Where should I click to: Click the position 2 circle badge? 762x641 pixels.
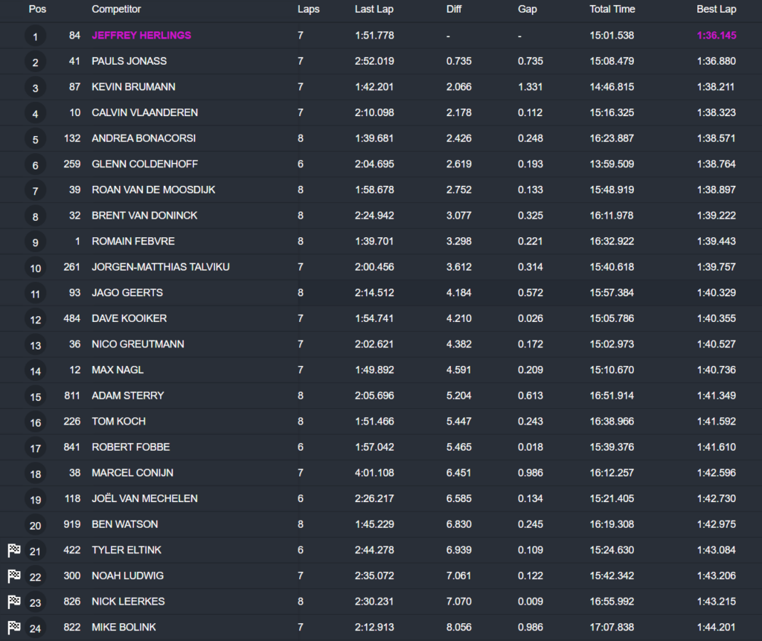(35, 62)
